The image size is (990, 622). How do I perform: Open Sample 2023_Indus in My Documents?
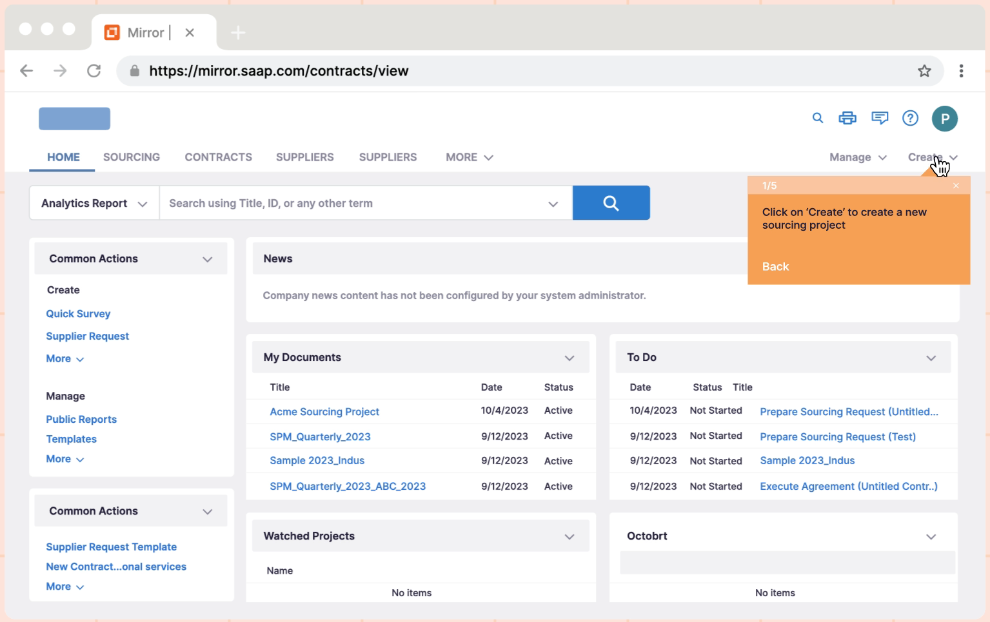(x=317, y=460)
